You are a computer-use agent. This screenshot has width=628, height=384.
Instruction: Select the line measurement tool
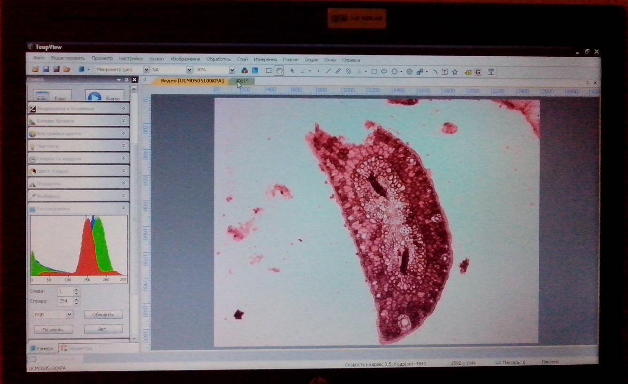click(328, 71)
